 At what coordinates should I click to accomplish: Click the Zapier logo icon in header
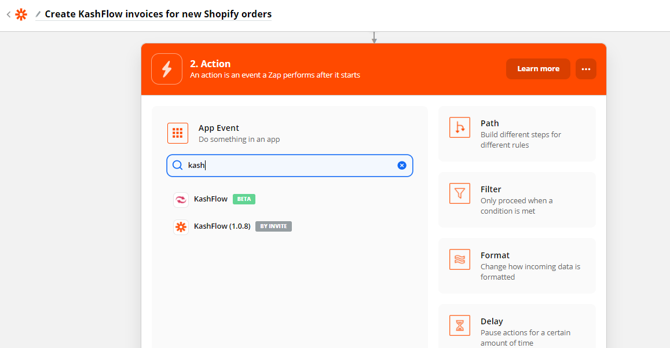21,14
